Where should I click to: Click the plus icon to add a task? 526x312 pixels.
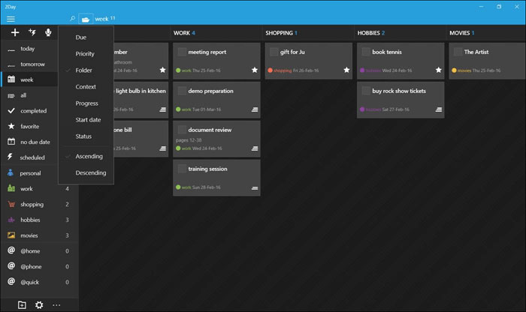tap(14, 32)
